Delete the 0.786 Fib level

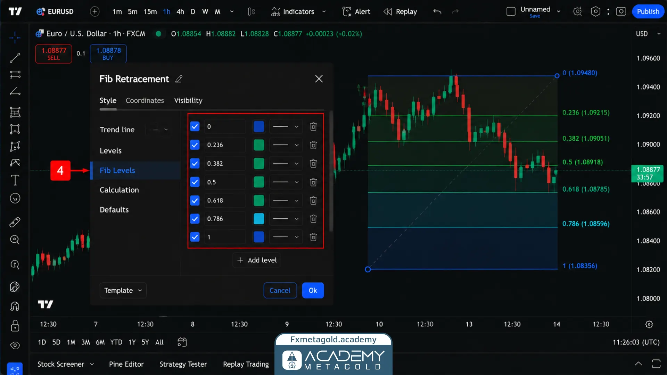click(x=313, y=219)
